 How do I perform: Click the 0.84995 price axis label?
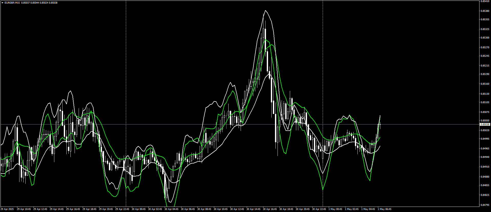click(x=485, y=139)
